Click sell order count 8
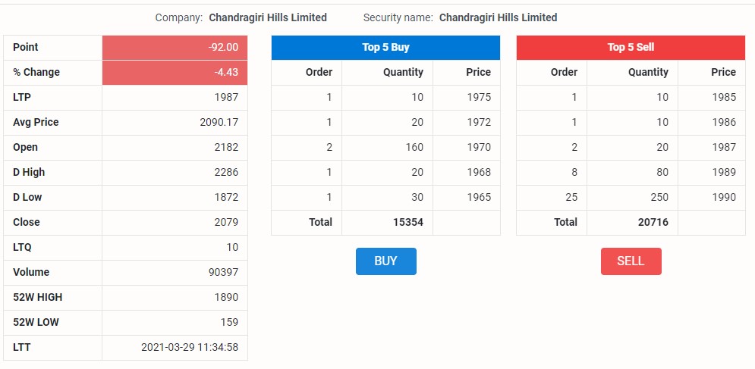Screen dimensions: 755x369 tap(574, 172)
